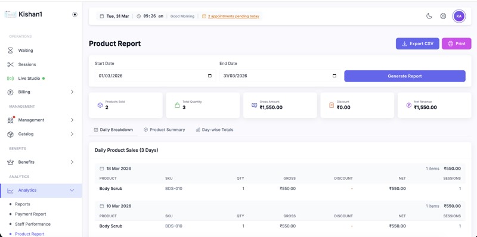The width and height of the screenshot is (477, 237).
Task: Open Live Studio broadcast icon
Action: pos(10,79)
